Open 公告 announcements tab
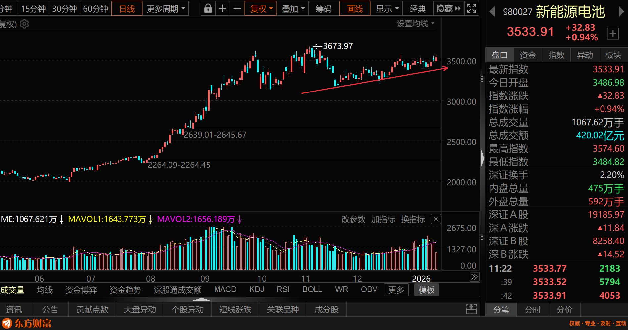The height and width of the screenshot is (330, 628). (50, 310)
